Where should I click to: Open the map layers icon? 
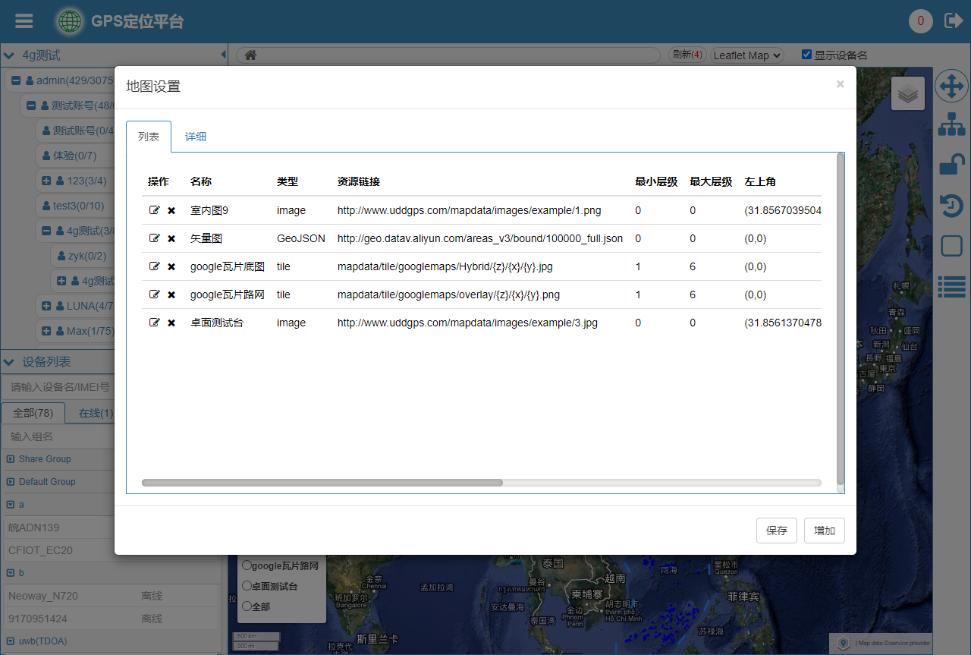pyautogui.click(x=907, y=94)
